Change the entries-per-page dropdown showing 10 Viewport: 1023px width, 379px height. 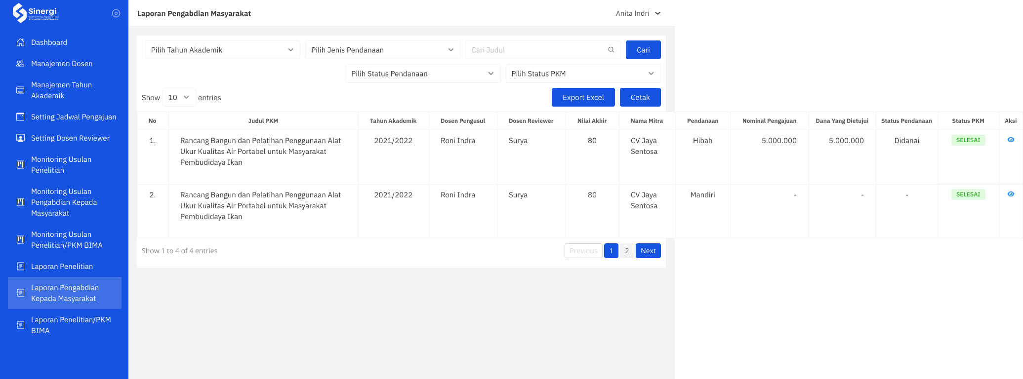pyautogui.click(x=179, y=98)
